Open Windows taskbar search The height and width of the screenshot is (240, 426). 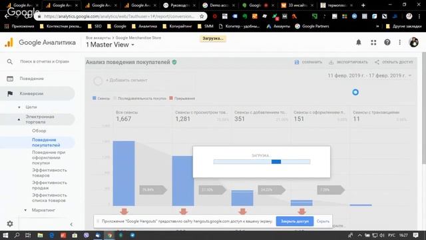tap(17, 235)
